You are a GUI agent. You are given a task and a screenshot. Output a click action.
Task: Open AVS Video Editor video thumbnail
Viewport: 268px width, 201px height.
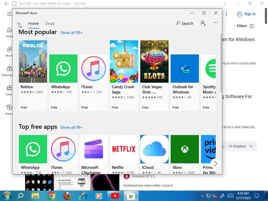72,182
